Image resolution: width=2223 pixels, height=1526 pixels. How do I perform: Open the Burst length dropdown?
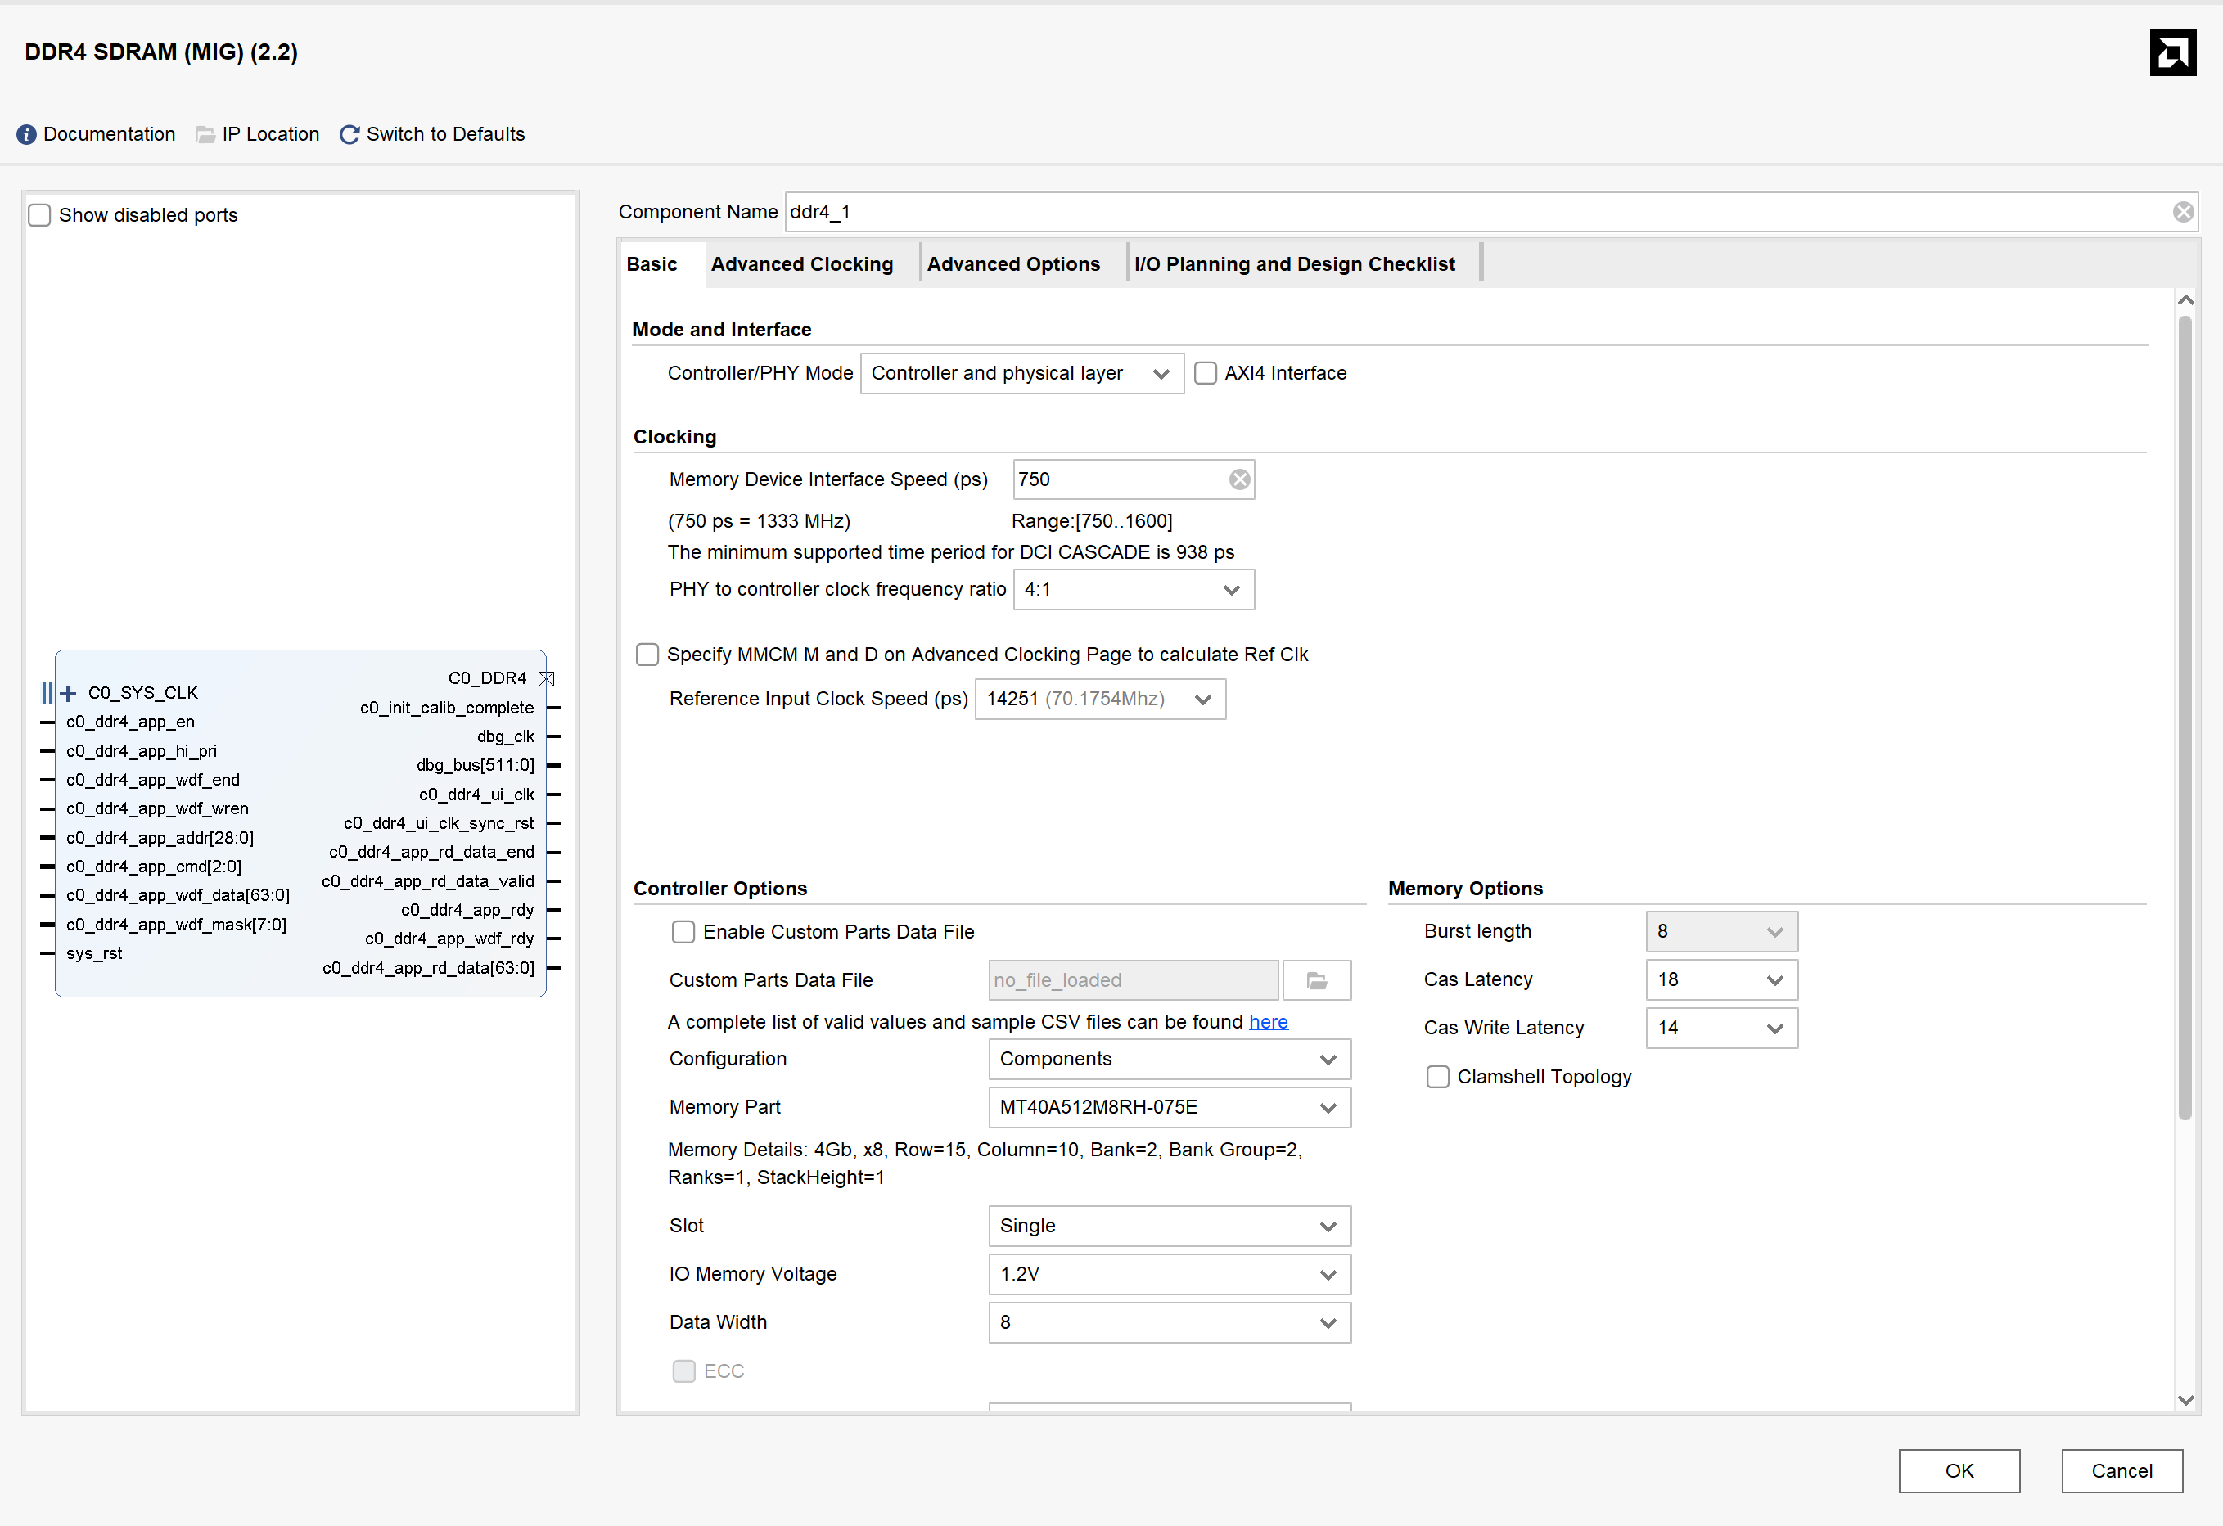click(x=1720, y=931)
